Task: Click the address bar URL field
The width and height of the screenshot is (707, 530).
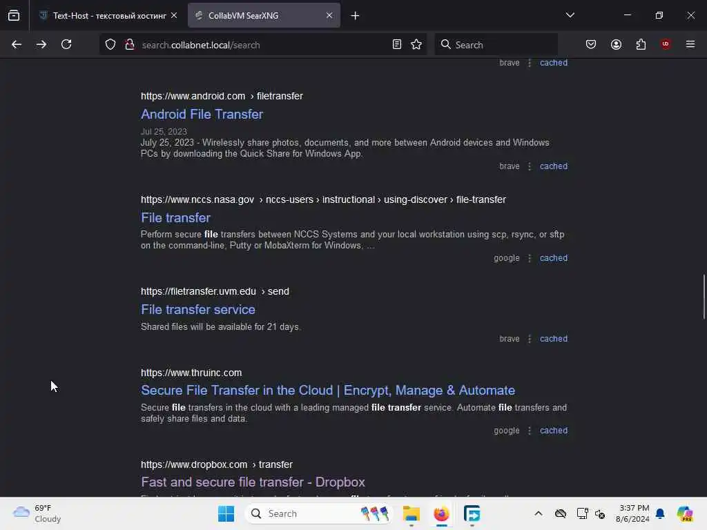Action: (x=264, y=45)
